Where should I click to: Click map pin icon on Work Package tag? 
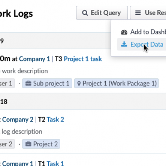pyautogui.click(x=79, y=84)
